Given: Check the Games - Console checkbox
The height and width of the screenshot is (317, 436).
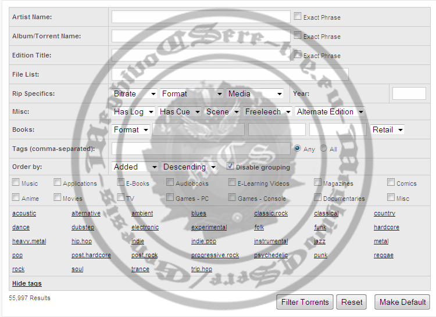Looking at the screenshot, I should coord(232,197).
